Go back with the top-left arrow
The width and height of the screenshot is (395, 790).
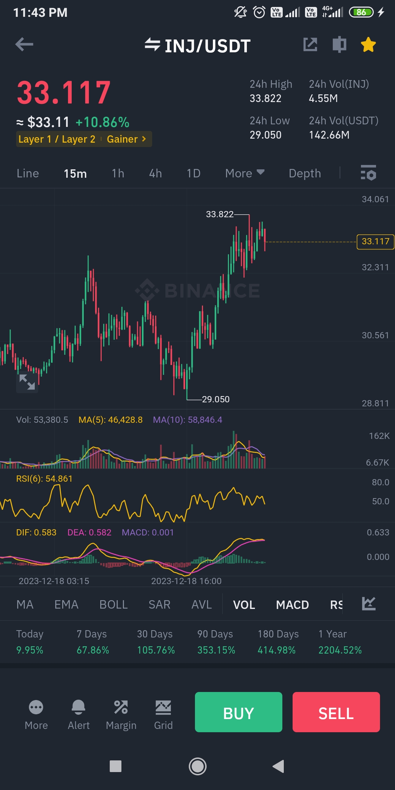[x=24, y=45]
